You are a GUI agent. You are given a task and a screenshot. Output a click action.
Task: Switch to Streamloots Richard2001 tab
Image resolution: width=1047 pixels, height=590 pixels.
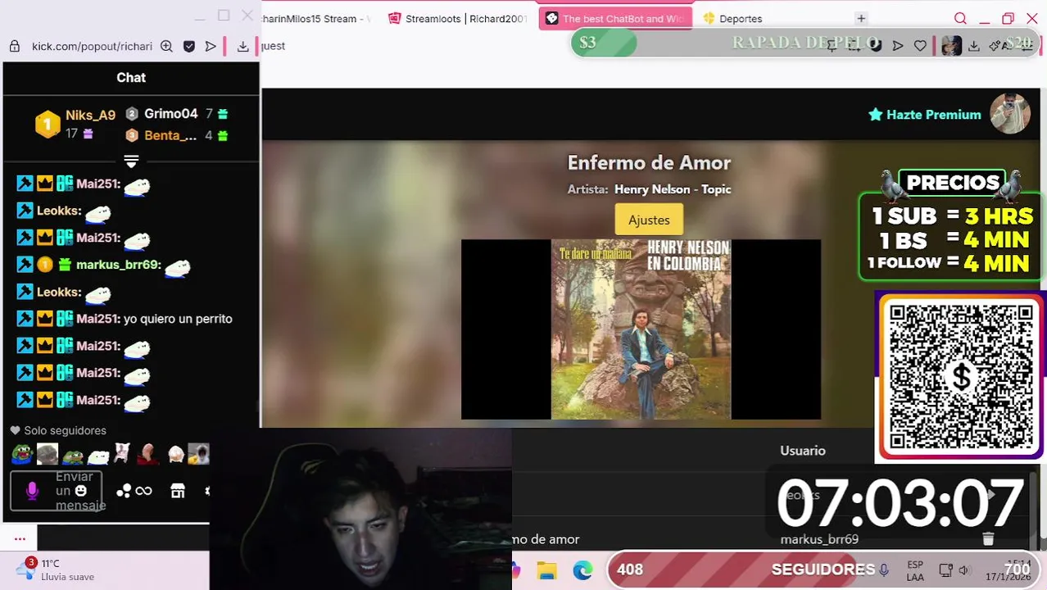point(457,18)
